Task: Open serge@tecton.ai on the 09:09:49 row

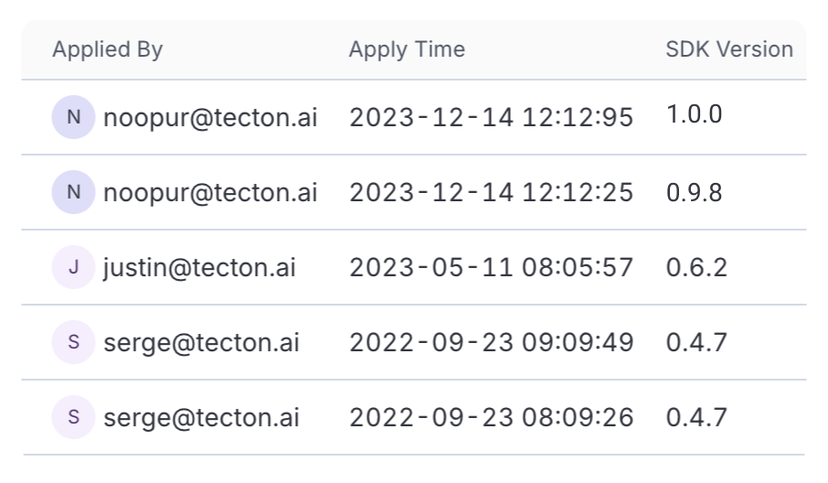Action: 201,342
